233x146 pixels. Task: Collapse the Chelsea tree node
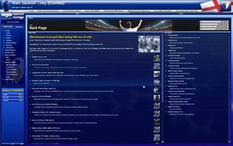coord(3,31)
